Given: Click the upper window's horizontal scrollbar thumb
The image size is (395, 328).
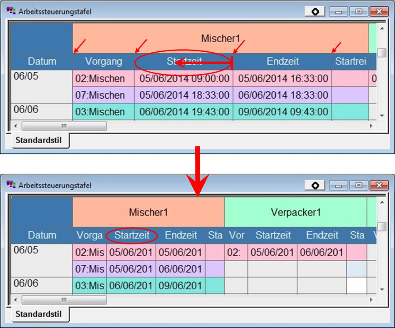Looking at the screenshot, I should point(64,126).
